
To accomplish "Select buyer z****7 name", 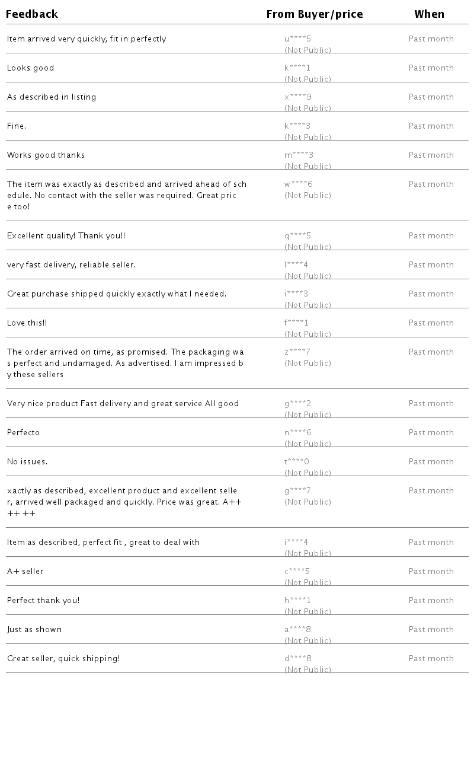I will [297, 352].
